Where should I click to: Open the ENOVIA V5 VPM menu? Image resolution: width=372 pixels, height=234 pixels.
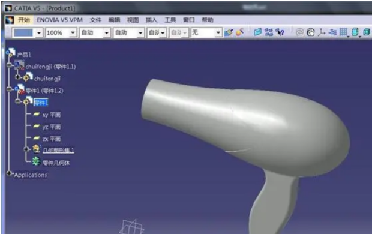[x=59, y=20]
